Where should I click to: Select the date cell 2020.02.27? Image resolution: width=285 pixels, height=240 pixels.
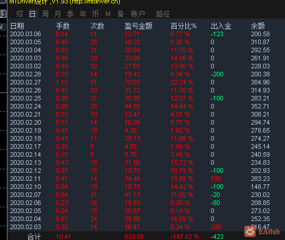25,82
